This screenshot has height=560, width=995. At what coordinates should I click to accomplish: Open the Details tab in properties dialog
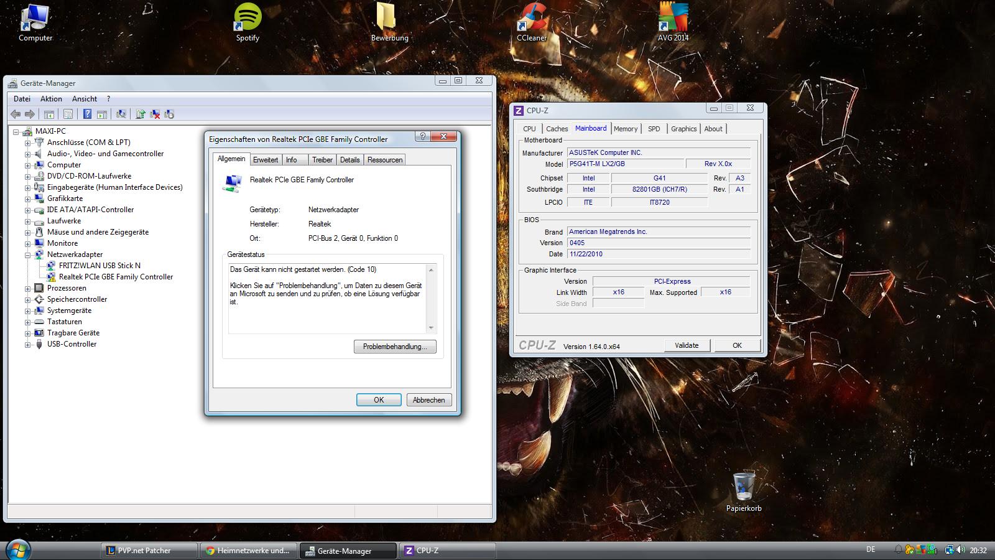[349, 160]
